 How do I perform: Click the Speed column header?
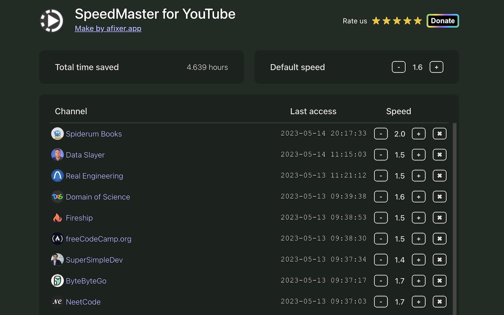point(398,111)
